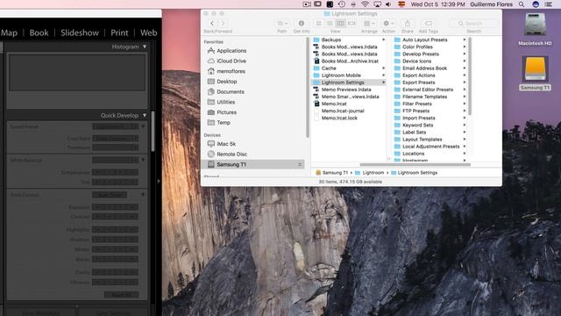The height and width of the screenshot is (316, 561).
Task: Eject the Samsung T1 drive
Action: pos(300,164)
